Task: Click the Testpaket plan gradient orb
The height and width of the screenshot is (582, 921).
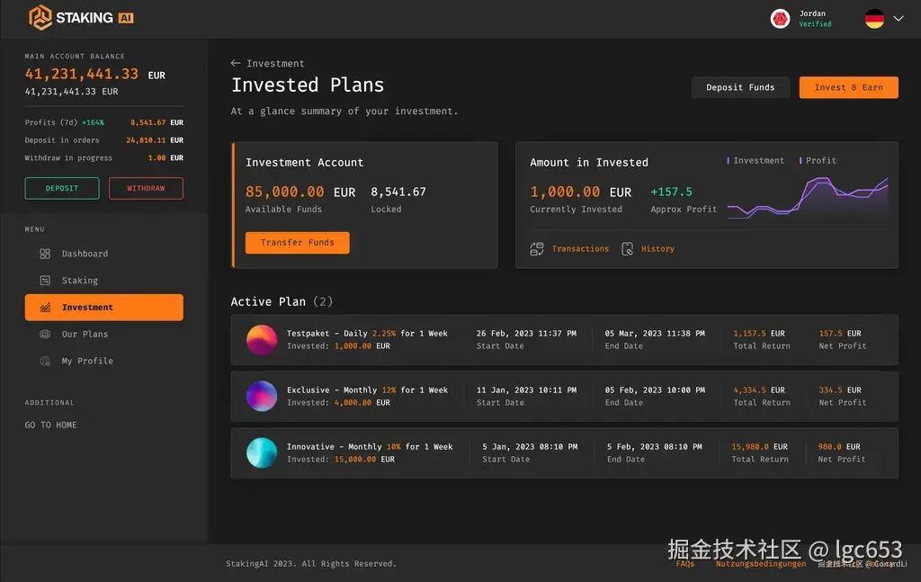Action: coord(262,339)
